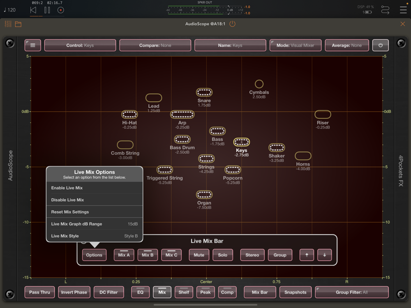Open the Average: None dropdown
Image resolution: width=411 pixels, height=308 pixels.
[x=347, y=45]
